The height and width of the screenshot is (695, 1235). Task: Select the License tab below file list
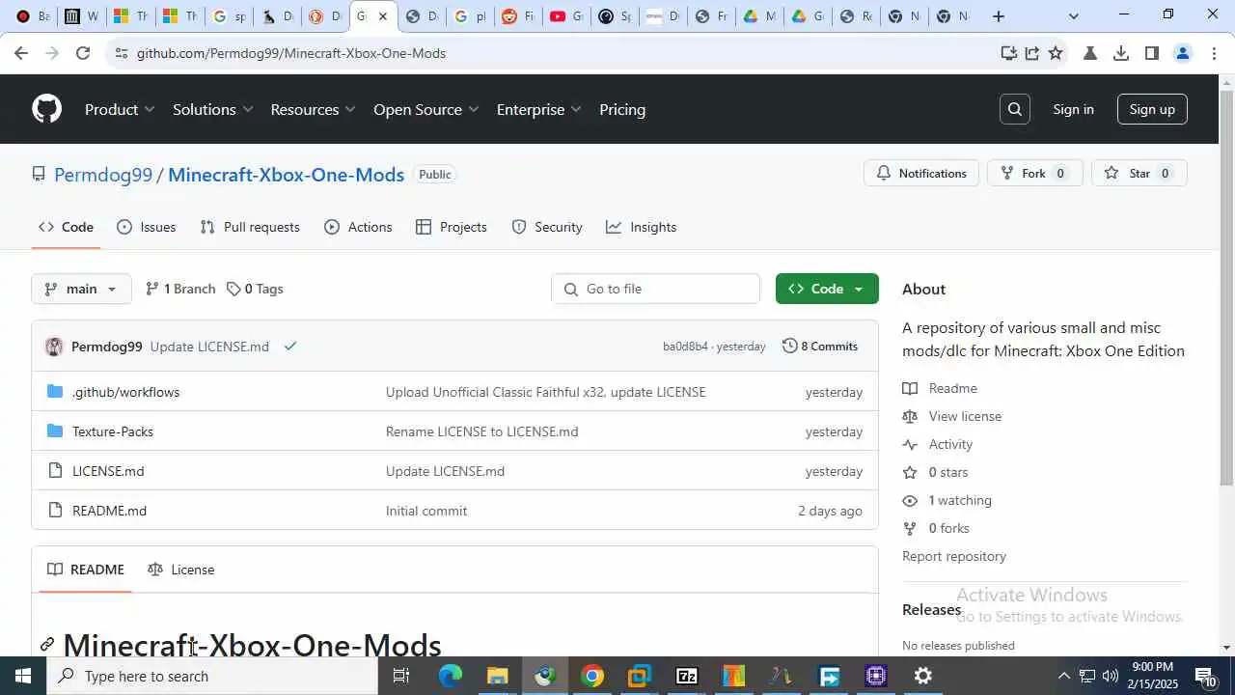point(181,570)
